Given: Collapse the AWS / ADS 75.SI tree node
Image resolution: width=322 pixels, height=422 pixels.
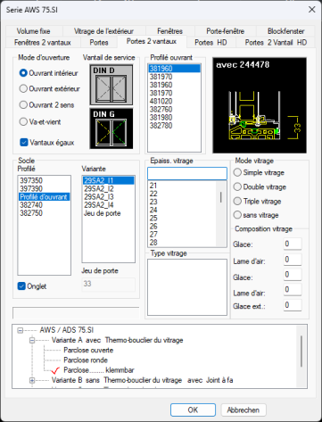Looking at the screenshot, I should (21, 330).
